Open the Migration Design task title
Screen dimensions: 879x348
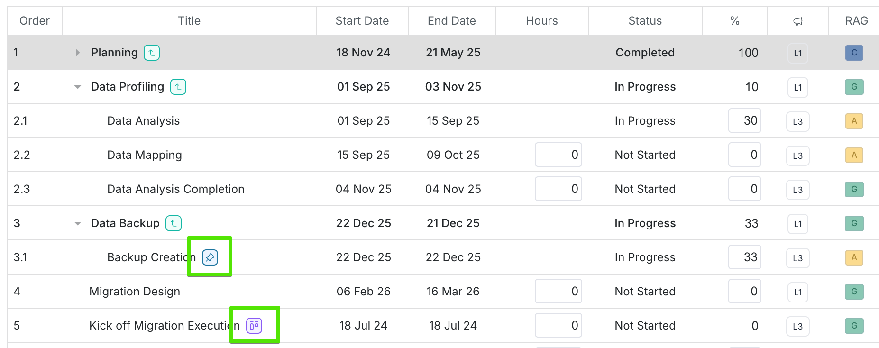135,292
